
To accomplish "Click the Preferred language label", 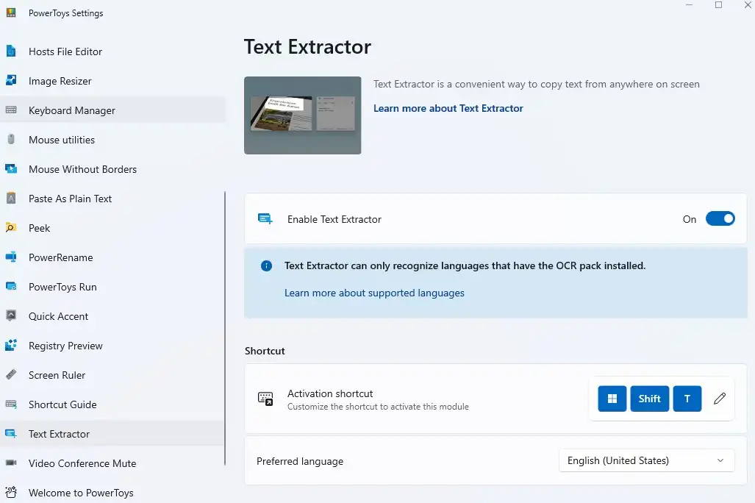I will point(299,461).
